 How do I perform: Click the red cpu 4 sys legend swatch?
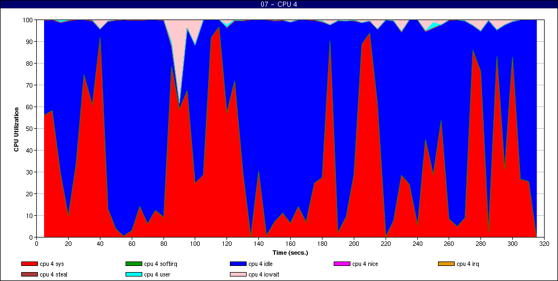29,264
